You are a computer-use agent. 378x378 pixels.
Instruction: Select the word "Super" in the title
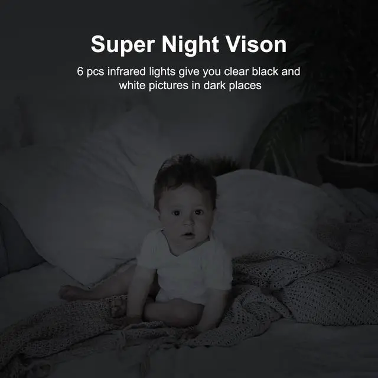point(123,45)
